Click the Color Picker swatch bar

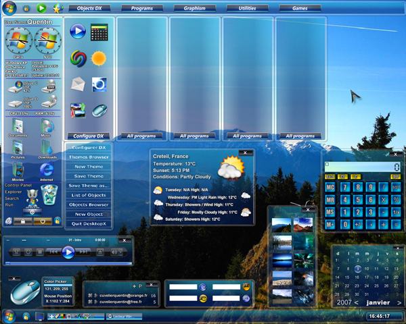pos(58,285)
